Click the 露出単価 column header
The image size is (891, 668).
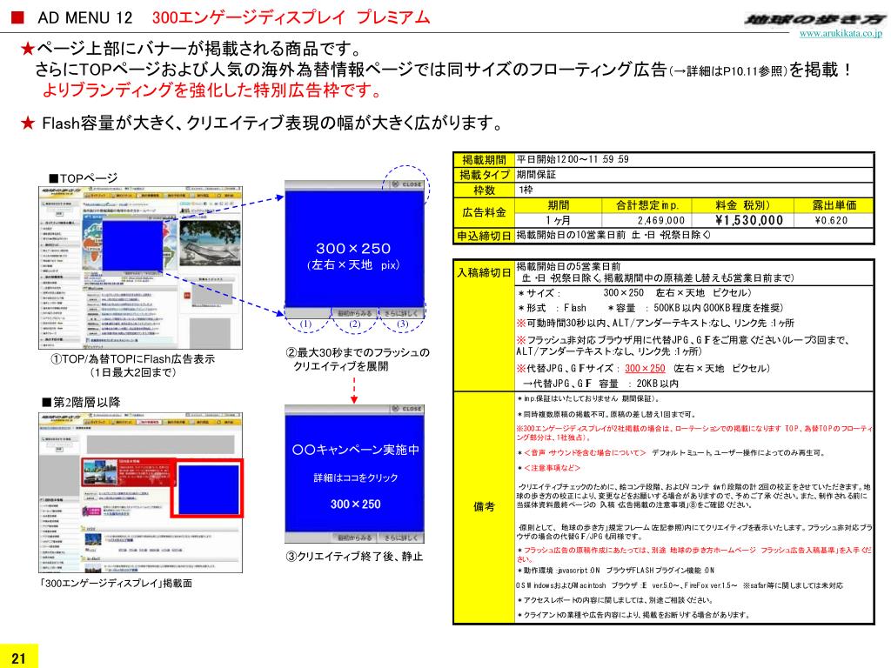pyautogui.click(x=834, y=205)
